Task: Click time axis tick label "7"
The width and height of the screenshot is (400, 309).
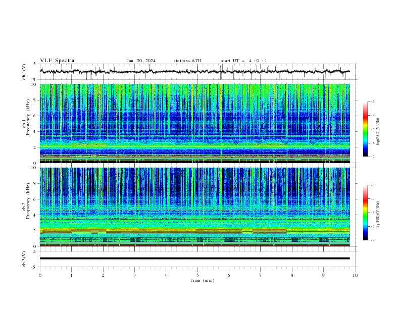Action: coord(261,275)
